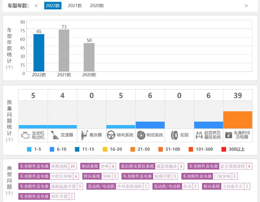The image size is (260, 202).
Task: Open the 转向系统 异响 issue tag
Action: [x=100, y=176]
